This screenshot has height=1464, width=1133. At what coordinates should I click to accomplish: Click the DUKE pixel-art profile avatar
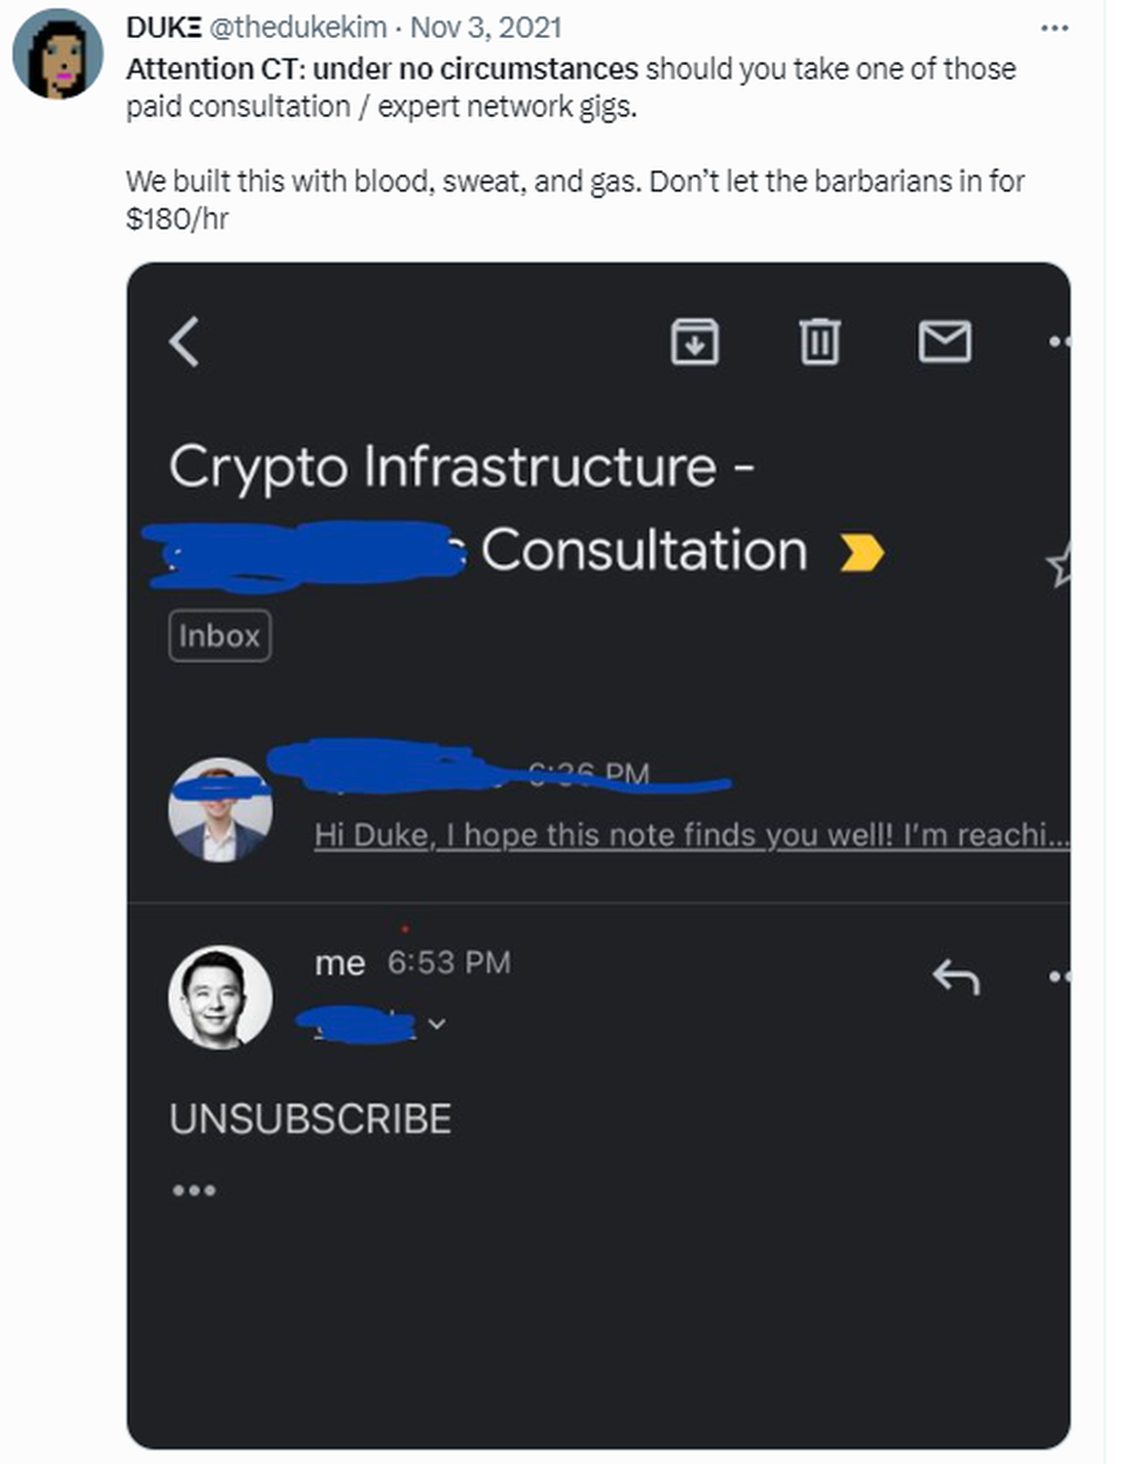pyautogui.click(x=57, y=54)
